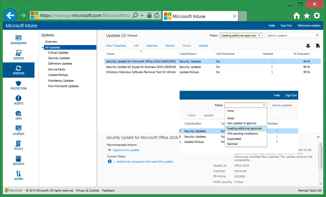326x197 pixels.
Task: Sort by the Classification column header
Action: (x=188, y=54)
